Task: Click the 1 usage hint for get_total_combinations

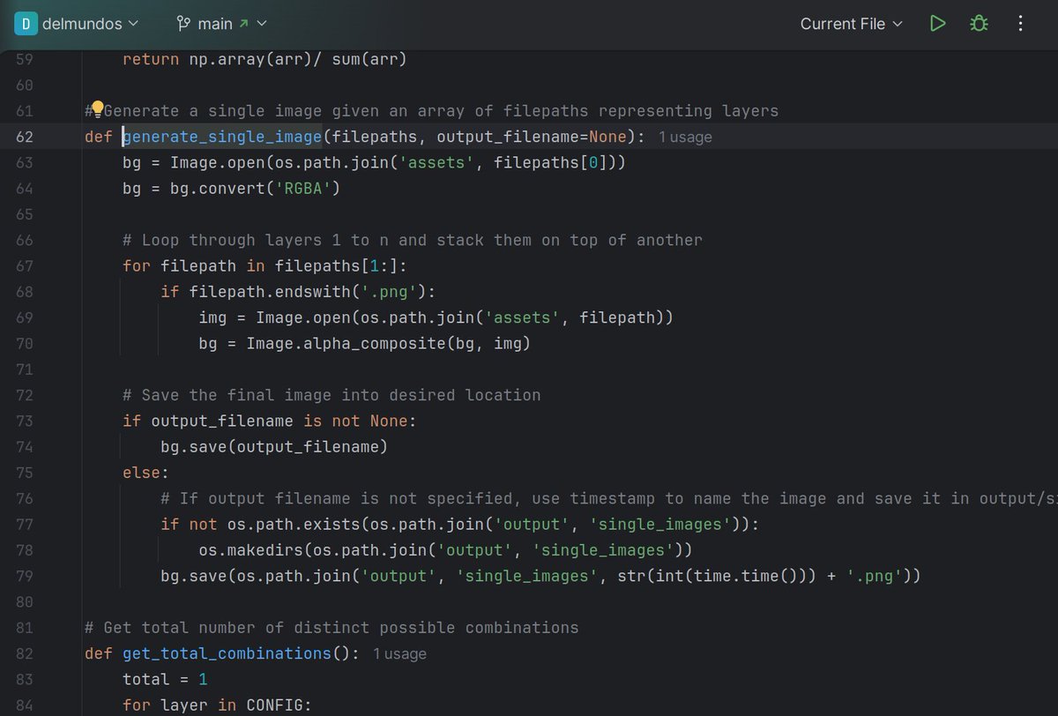Action: [x=399, y=653]
